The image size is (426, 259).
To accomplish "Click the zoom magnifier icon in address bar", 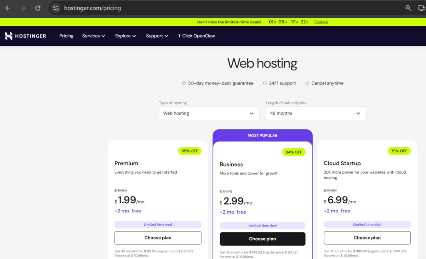I will 408,8.
